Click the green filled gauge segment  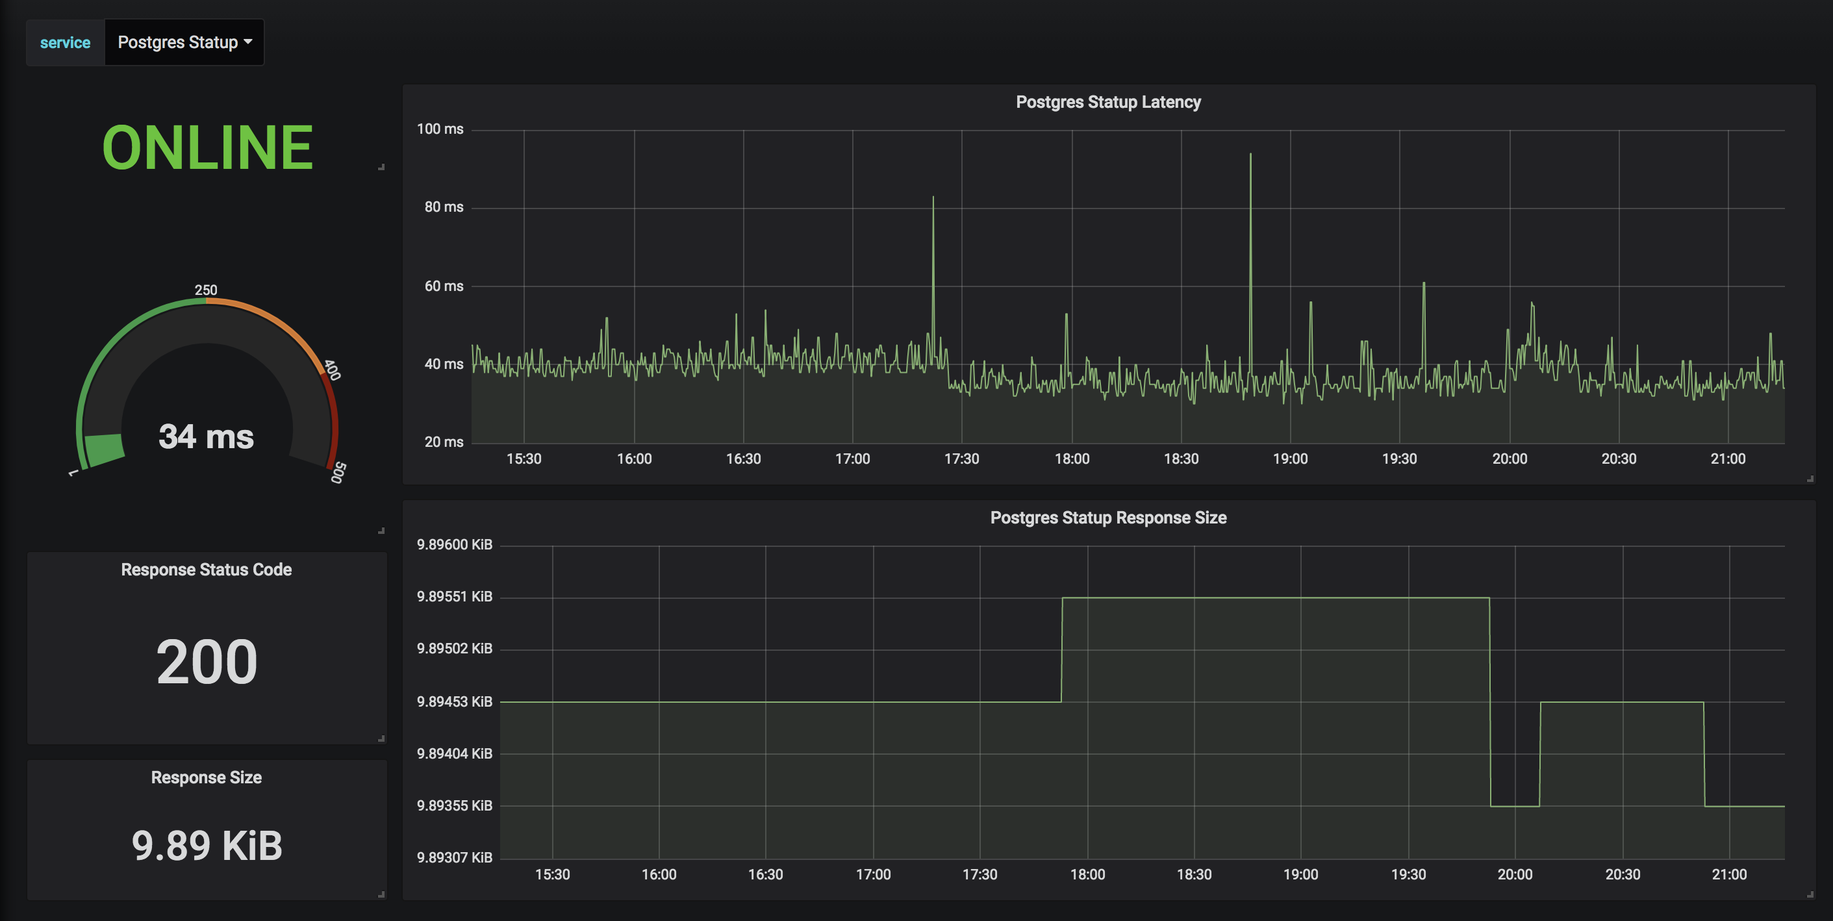[104, 450]
